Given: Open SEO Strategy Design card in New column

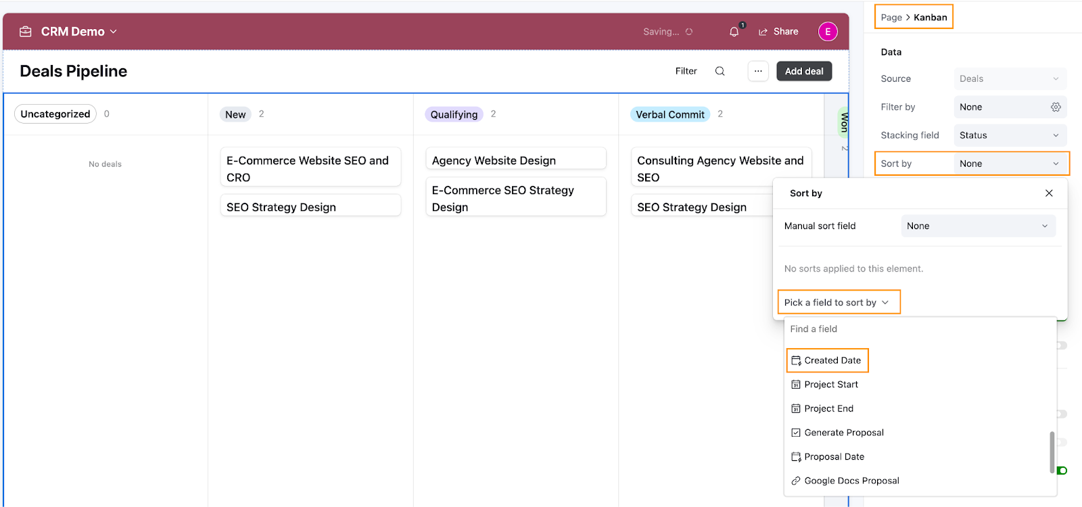Looking at the screenshot, I should click(310, 206).
